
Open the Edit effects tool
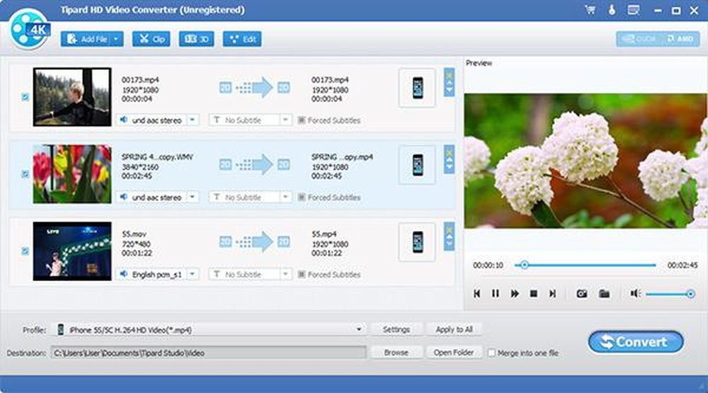click(242, 40)
